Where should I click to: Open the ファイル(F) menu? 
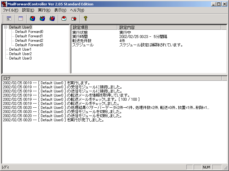pos(10,10)
